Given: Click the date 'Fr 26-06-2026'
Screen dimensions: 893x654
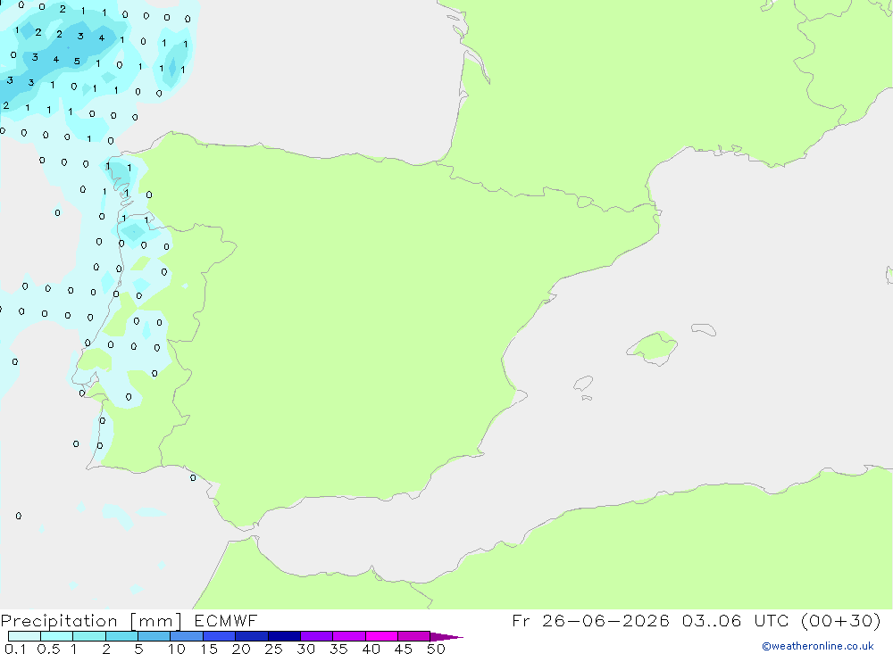Looking at the screenshot, I should click(x=590, y=621).
